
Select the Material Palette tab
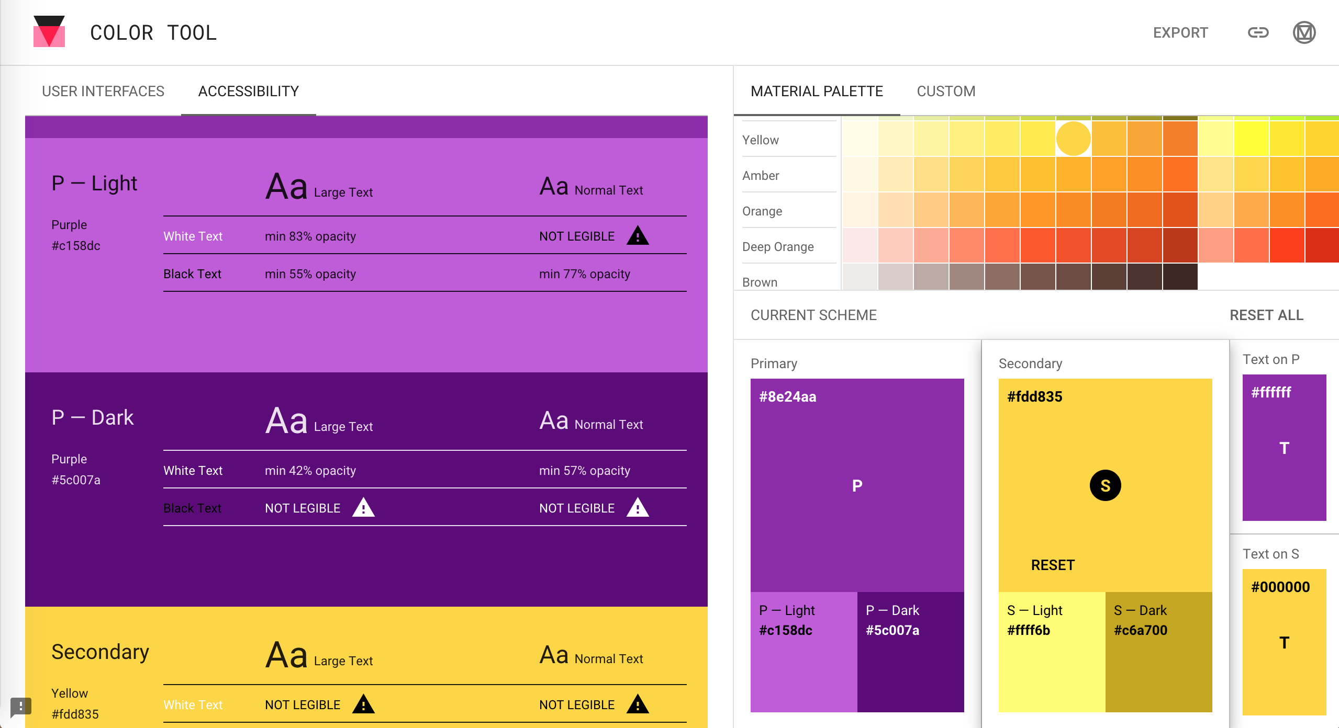(x=817, y=91)
